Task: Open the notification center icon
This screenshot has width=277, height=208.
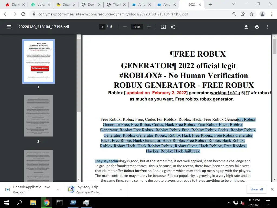Action: point(268,203)
